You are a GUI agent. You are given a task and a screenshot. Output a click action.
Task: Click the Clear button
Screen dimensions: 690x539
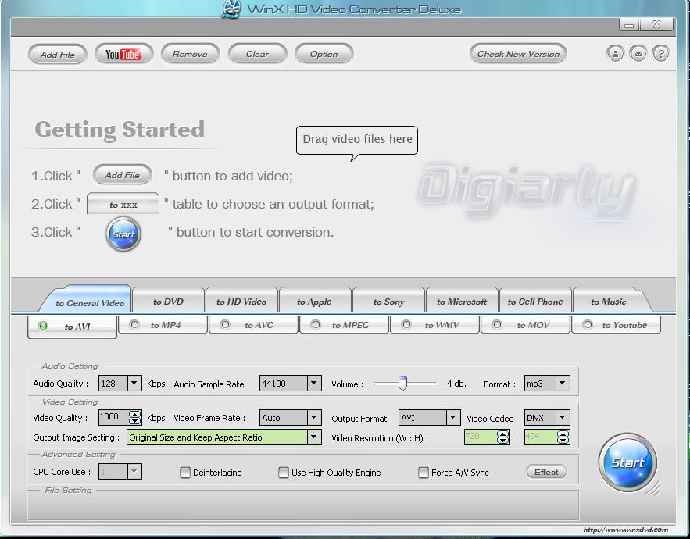[x=257, y=54]
